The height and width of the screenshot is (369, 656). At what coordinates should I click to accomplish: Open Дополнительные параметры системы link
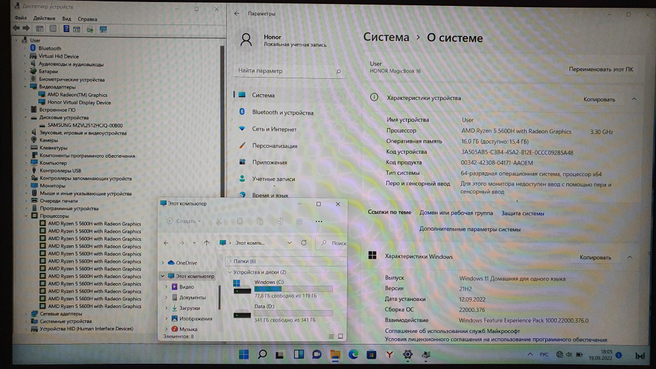[x=470, y=229]
